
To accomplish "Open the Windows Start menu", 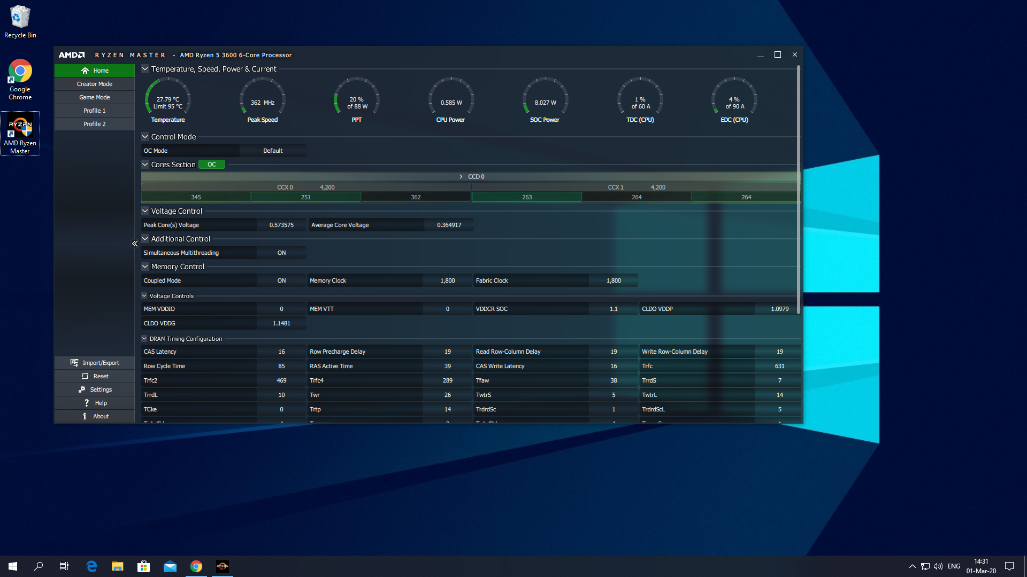I will pos(13,566).
